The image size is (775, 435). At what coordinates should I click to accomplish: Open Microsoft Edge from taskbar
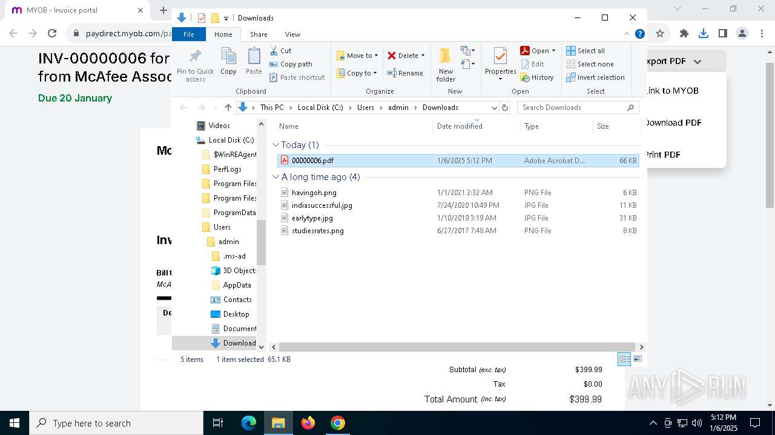click(249, 423)
